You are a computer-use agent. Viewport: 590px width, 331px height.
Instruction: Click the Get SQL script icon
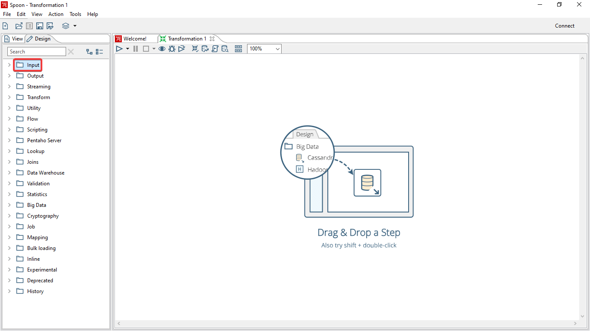click(215, 49)
